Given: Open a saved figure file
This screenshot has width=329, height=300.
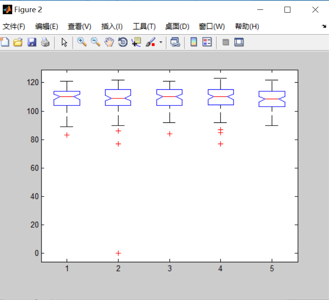Looking at the screenshot, I should (18, 42).
